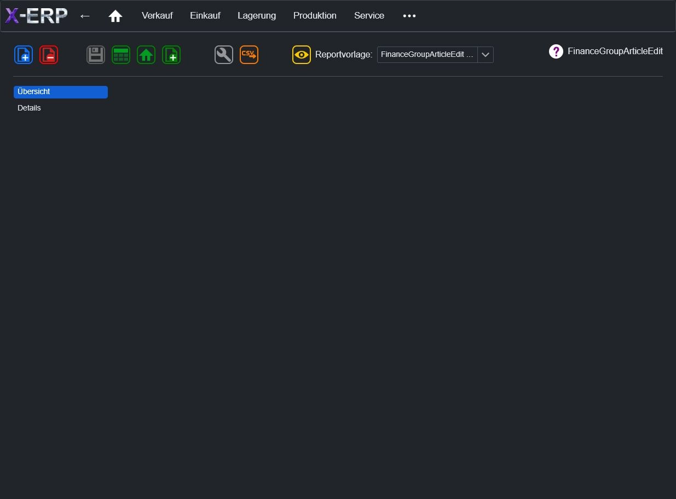Open help via purple question mark icon

(x=556, y=51)
